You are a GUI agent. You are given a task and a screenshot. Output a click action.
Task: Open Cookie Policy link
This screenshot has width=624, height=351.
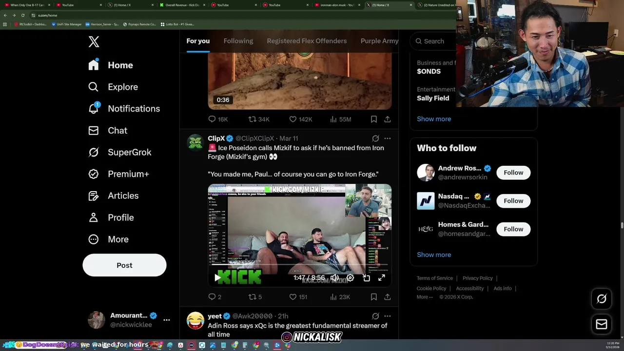tap(431, 289)
